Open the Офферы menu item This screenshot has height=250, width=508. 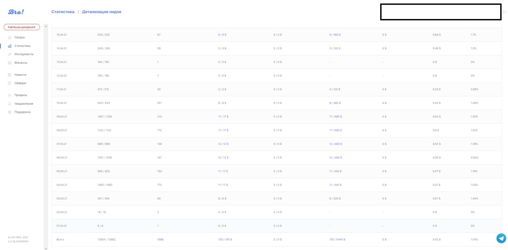[x=20, y=83]
